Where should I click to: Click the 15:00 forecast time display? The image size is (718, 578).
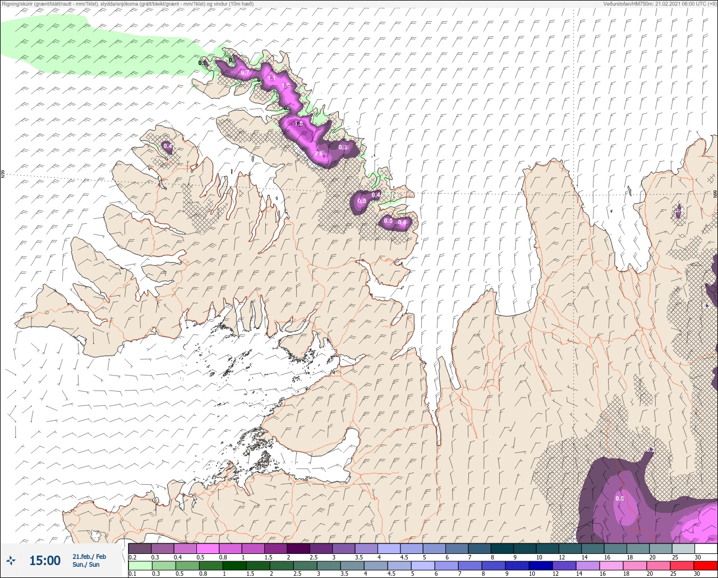[45, 560]
